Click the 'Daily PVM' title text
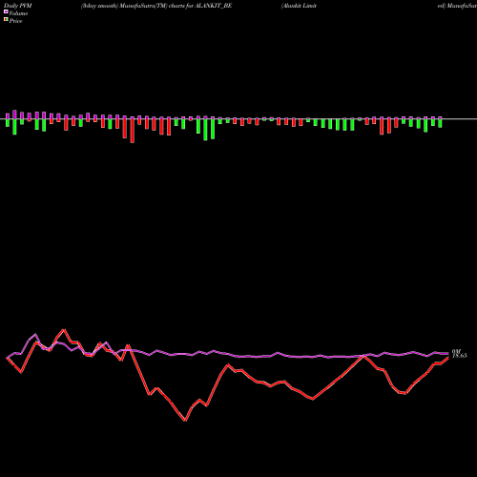 coord(18,6)
